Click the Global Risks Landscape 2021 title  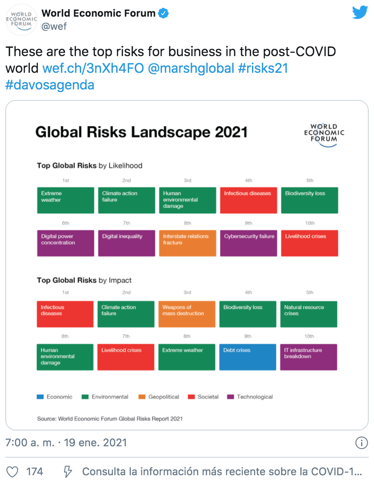141,132
